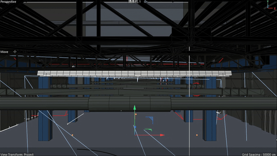Select the horizontal gray pipe center segment

coord(130,104)
